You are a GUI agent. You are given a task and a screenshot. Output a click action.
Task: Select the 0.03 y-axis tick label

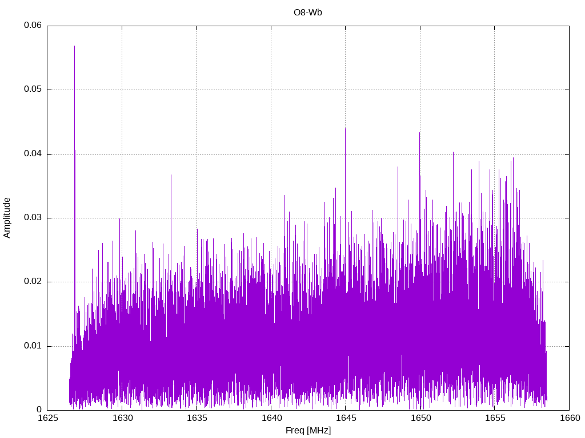[x=33, y=218]
